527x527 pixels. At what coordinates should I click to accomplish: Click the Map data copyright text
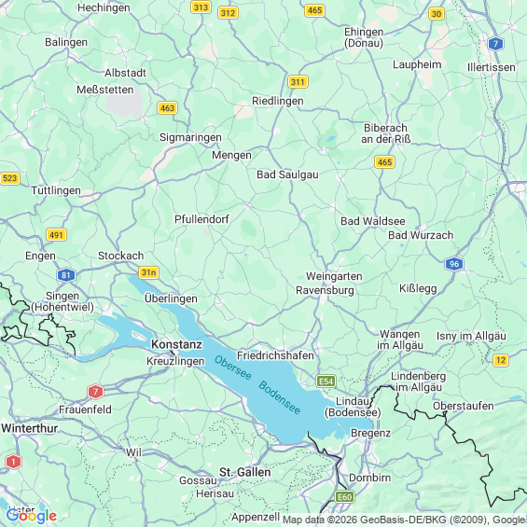(x=404, y=520)
